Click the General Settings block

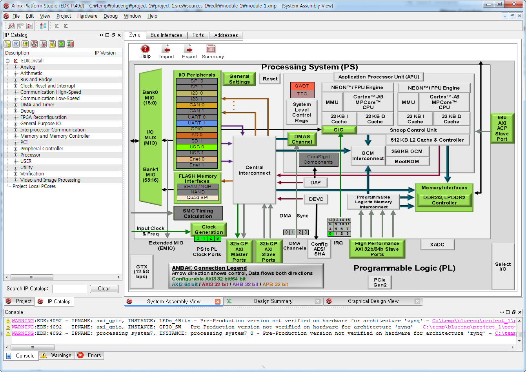coord(239,79)
